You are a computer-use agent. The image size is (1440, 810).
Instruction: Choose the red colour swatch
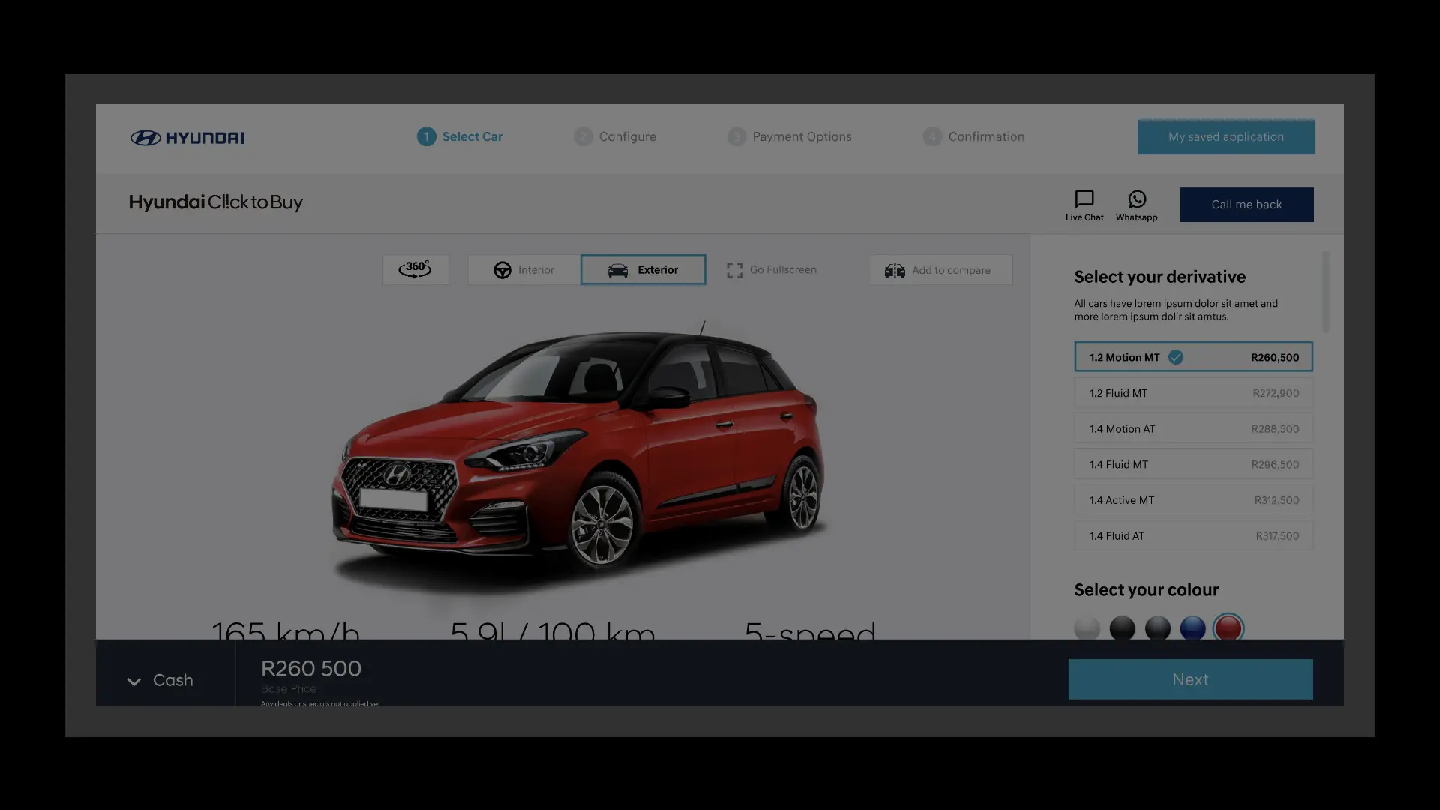1228,628
